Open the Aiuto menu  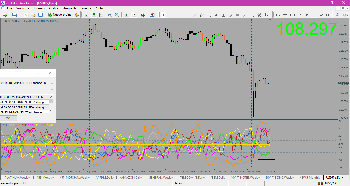(x=99, y=8)
